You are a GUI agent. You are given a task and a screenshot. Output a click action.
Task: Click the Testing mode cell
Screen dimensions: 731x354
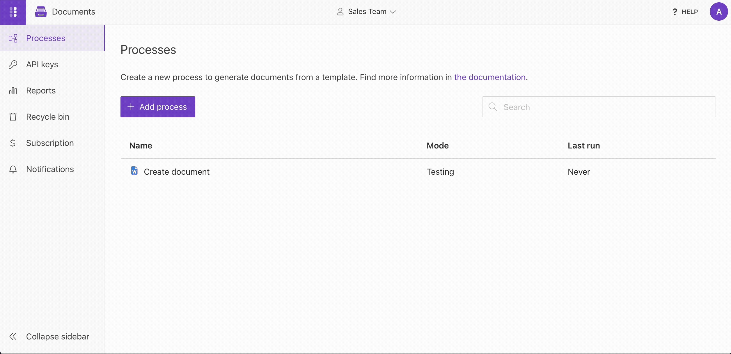(x=440, y=172)
